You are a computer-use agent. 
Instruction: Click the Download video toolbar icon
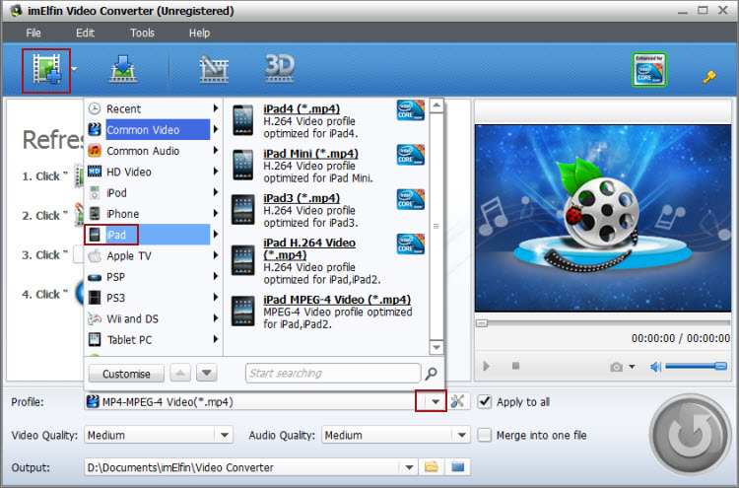click(x=123, y=69)
